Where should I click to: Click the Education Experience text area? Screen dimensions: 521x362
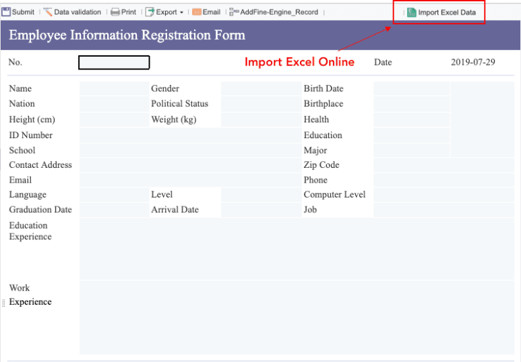[x=297, y=249]
